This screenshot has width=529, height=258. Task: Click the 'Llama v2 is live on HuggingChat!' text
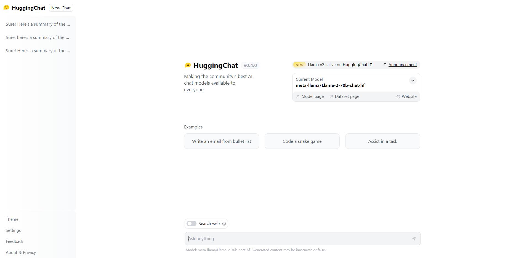[x=338, y=65]
